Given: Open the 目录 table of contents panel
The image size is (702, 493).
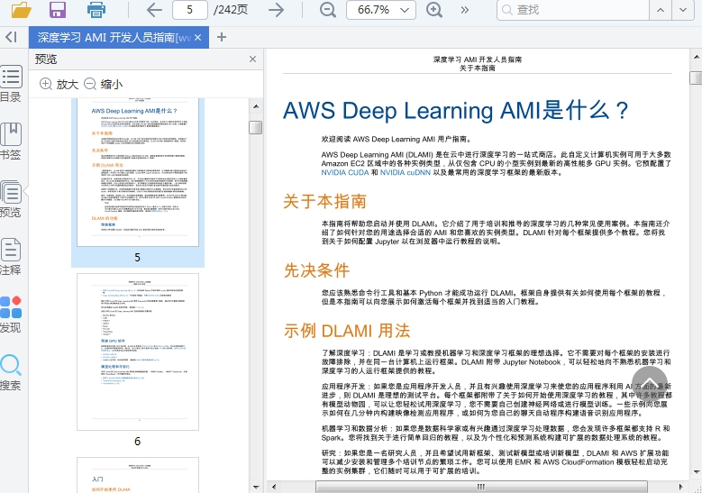Looking at the screenshot, I should point(11,84).
